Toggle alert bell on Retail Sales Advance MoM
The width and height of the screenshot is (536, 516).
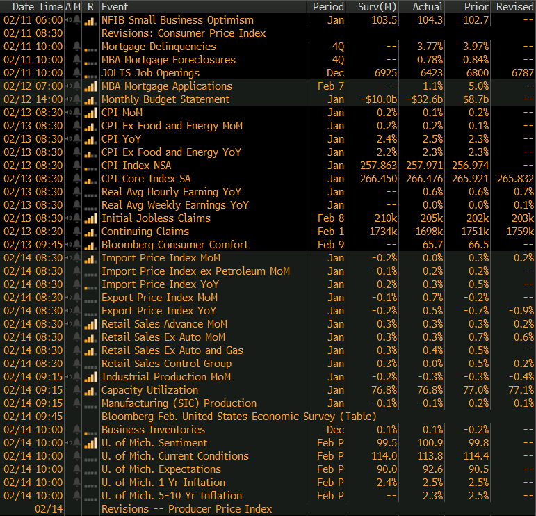point(76,324)
